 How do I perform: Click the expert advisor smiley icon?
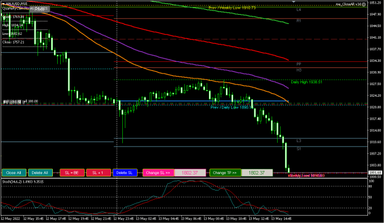[364, 4]
